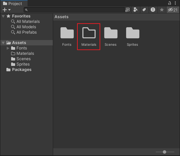
Task: Select the Project tab
Action: pos(14,3)
